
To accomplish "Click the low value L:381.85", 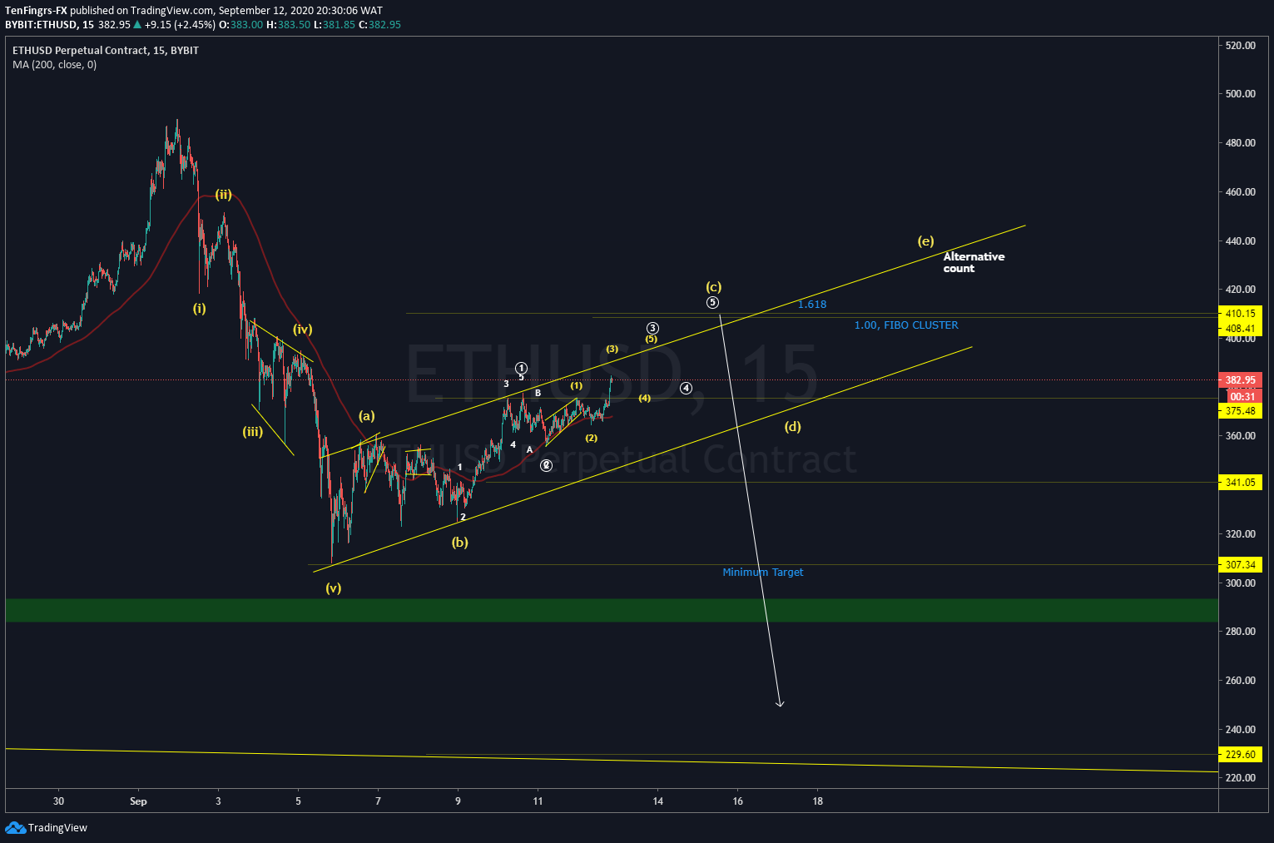I will [x=335, y=25].
